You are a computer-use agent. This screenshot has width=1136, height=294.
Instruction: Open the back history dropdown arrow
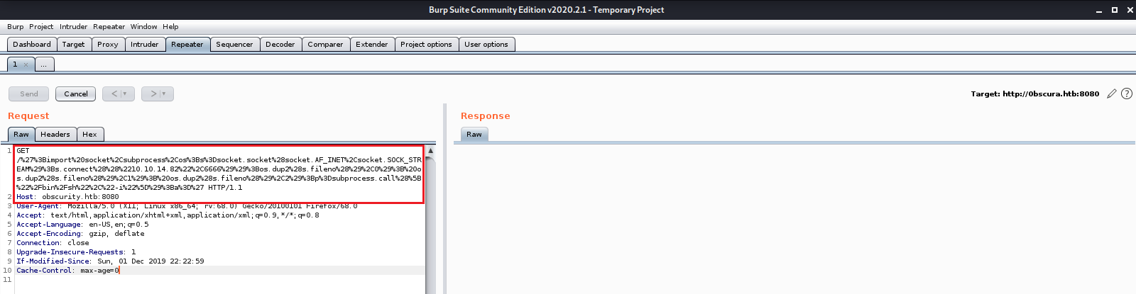(125, 94)
